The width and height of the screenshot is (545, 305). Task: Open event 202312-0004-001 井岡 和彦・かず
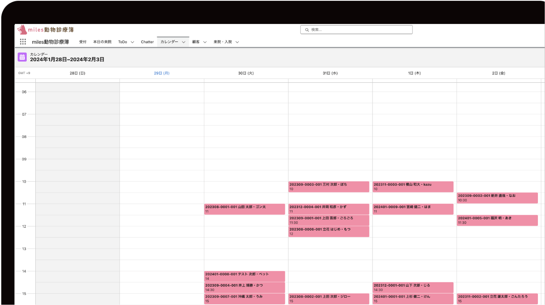click(x=329, y=209)
